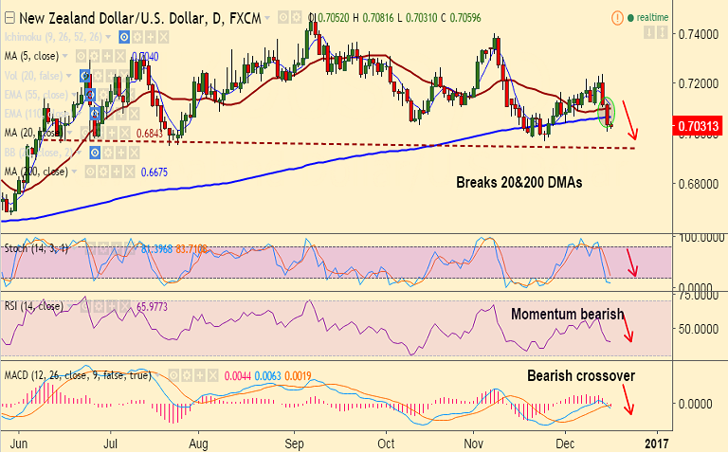Click the red 0.70313 current price label

[698, 126]
